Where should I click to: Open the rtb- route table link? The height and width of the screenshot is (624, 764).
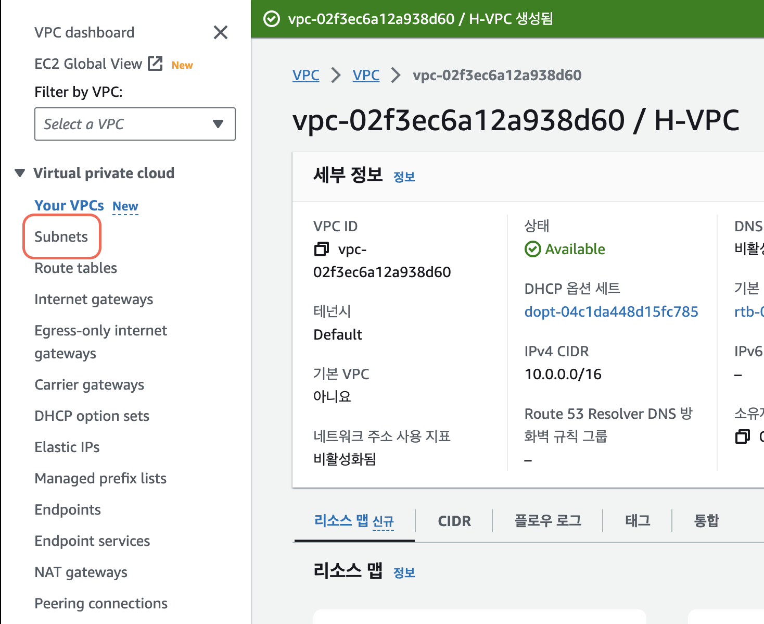[749, 311]
